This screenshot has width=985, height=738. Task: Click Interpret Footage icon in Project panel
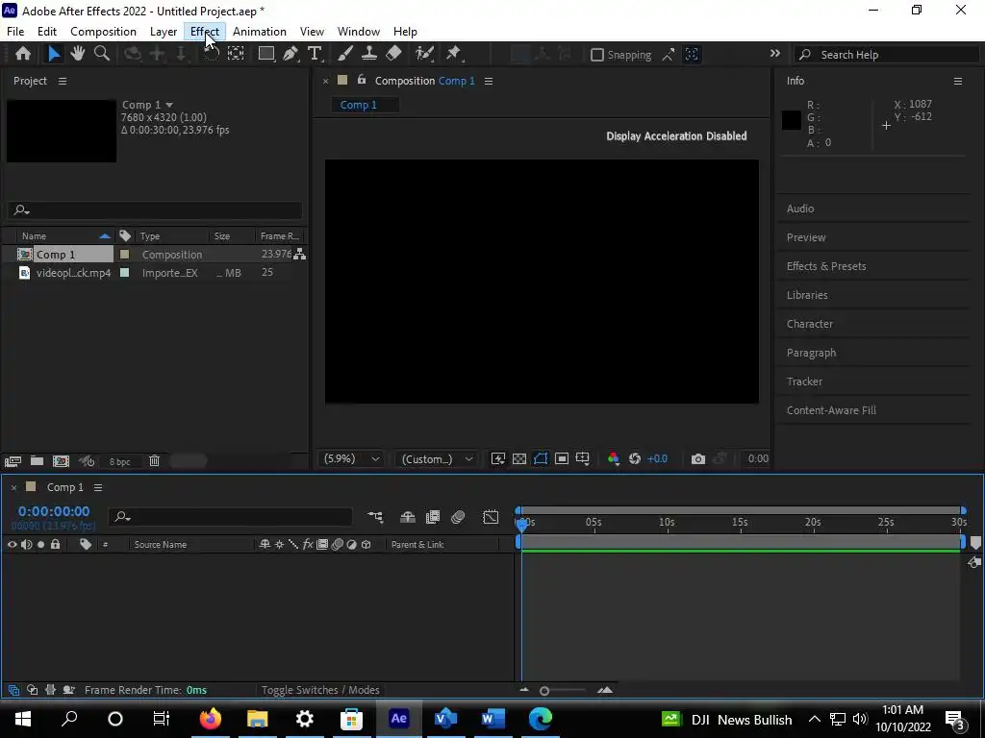(13, 461)
